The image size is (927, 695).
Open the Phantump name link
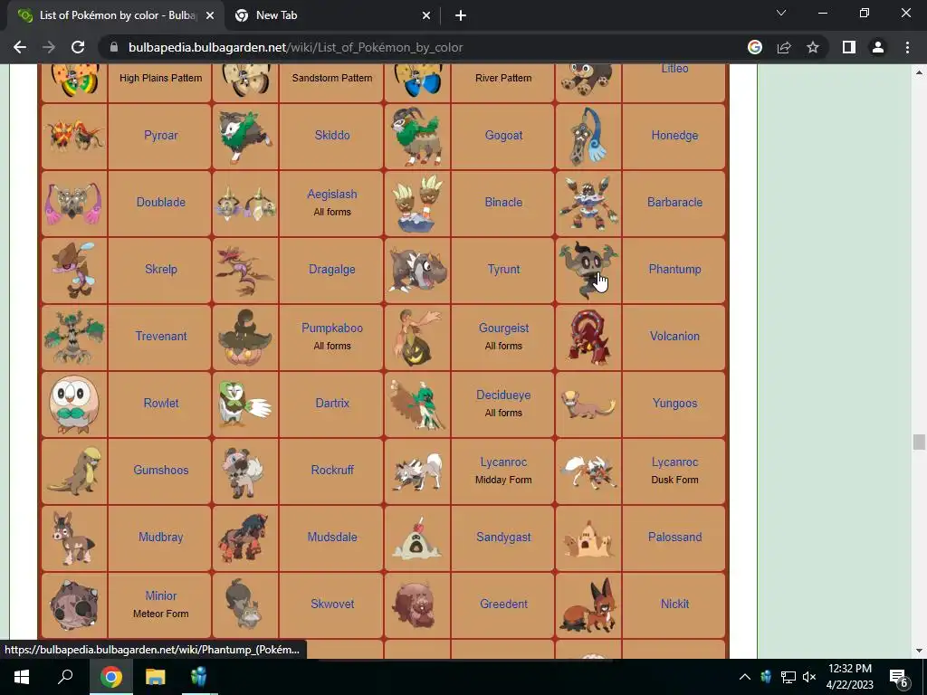click(674, 269)
